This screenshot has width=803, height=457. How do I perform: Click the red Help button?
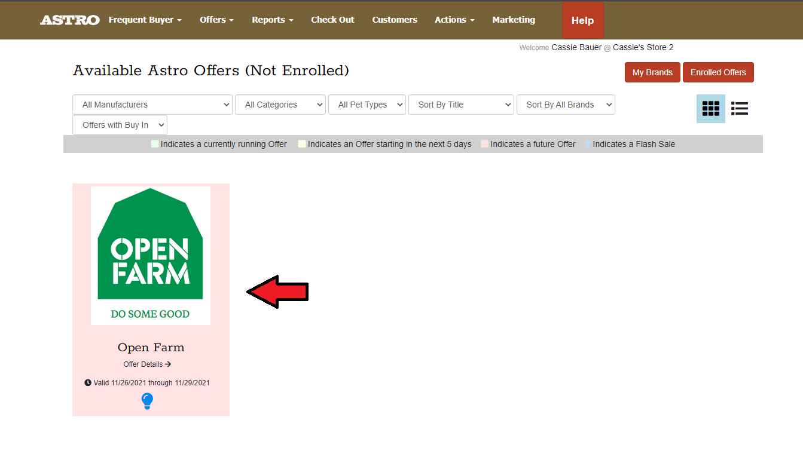[582, 21]
